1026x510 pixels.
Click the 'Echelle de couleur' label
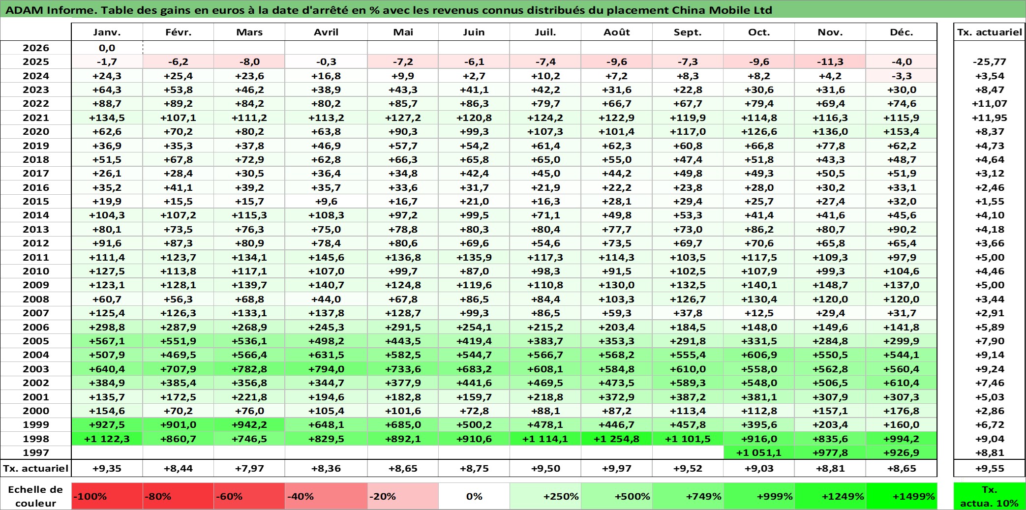click(36, 496)
